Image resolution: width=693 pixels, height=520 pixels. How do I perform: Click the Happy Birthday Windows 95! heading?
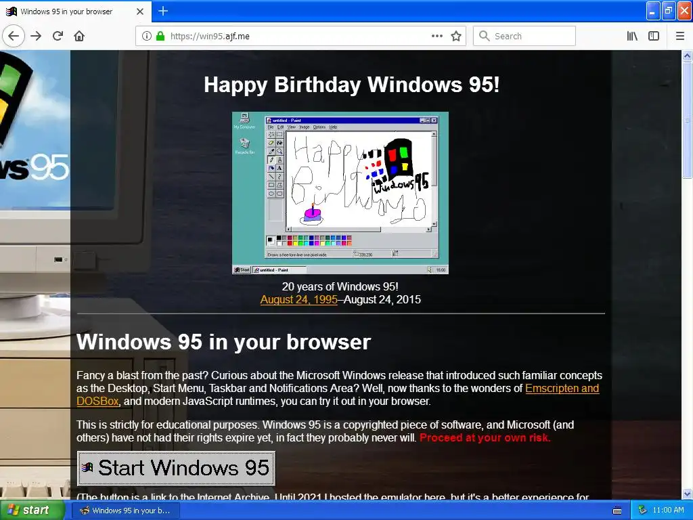pyautogui.click(x=352, y=85)
